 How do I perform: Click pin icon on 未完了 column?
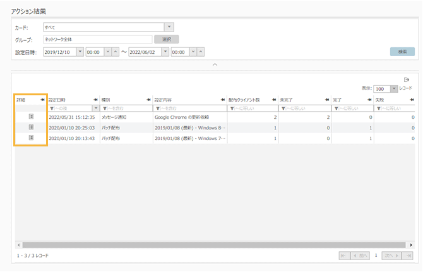tap(326, 100)
